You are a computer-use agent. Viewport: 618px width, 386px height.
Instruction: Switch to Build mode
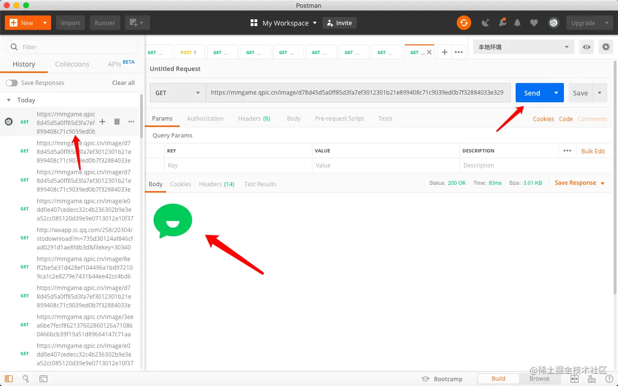point(498,379)
